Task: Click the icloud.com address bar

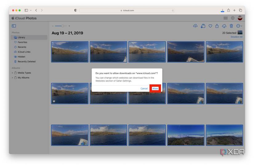Action: [127, 10]
